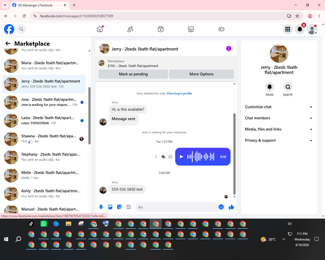Open the notifications bell in top bar
The width and height of the screenshot is (325, 260).
point(300,29)
